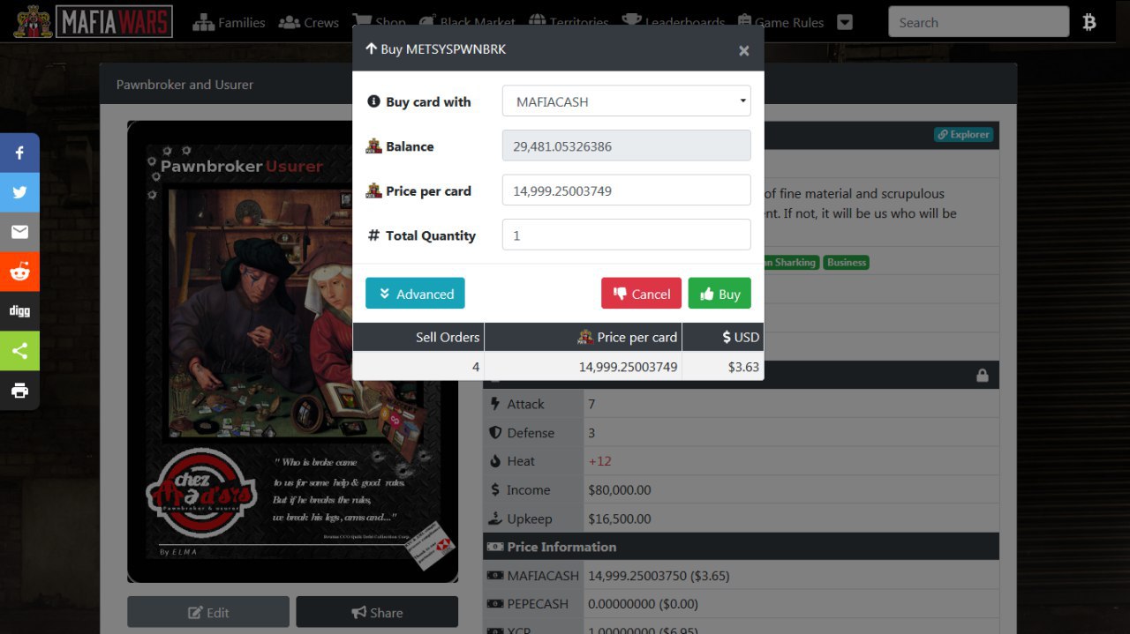
Task: Share on Twitter
Action: (x=19, y=192)
